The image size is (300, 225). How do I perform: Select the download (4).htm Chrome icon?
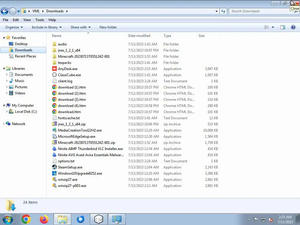coord(54,105)
